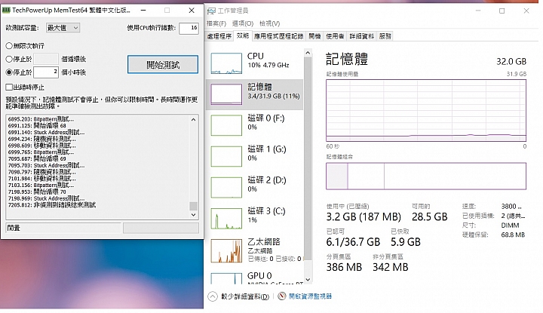543x313 pixels.
Task: Select the stop after loops radio button
Action: pyautogui.click(x=9, y=60)
